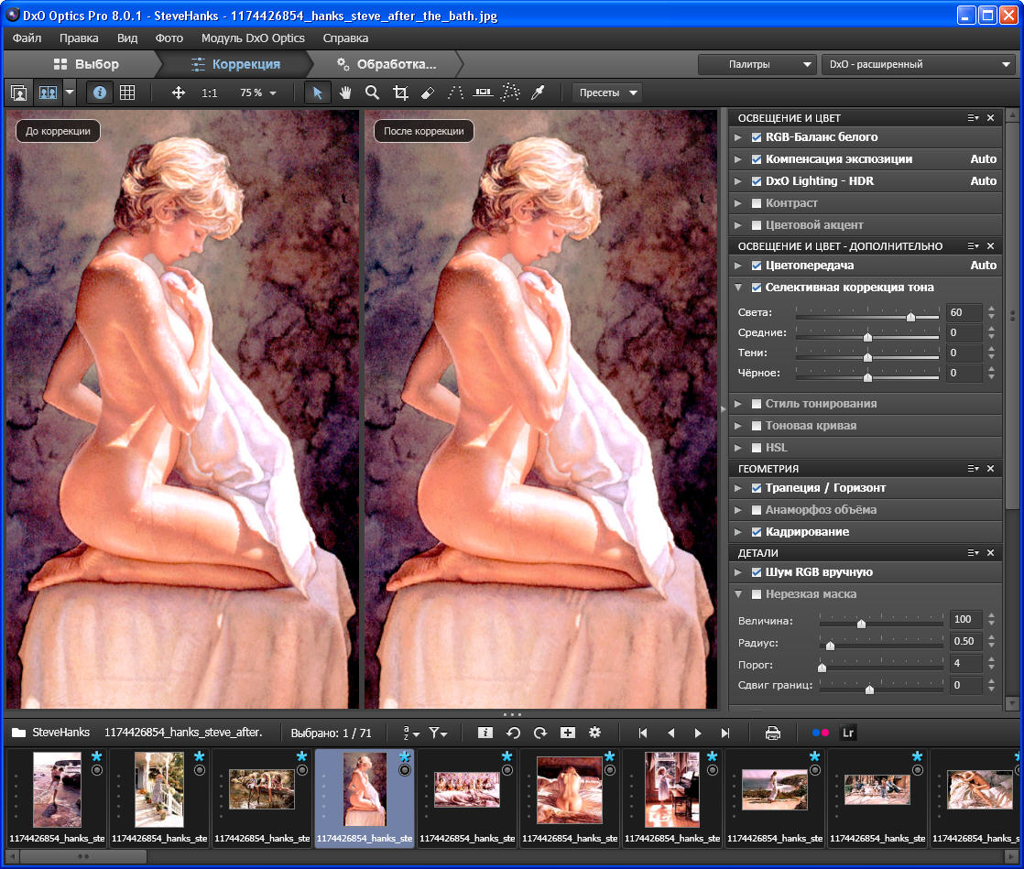Open the Палитры button
1024x869 pixels.
point(757,64)
